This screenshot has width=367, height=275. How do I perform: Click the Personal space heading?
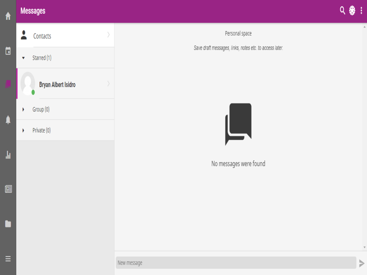(238, 33)
